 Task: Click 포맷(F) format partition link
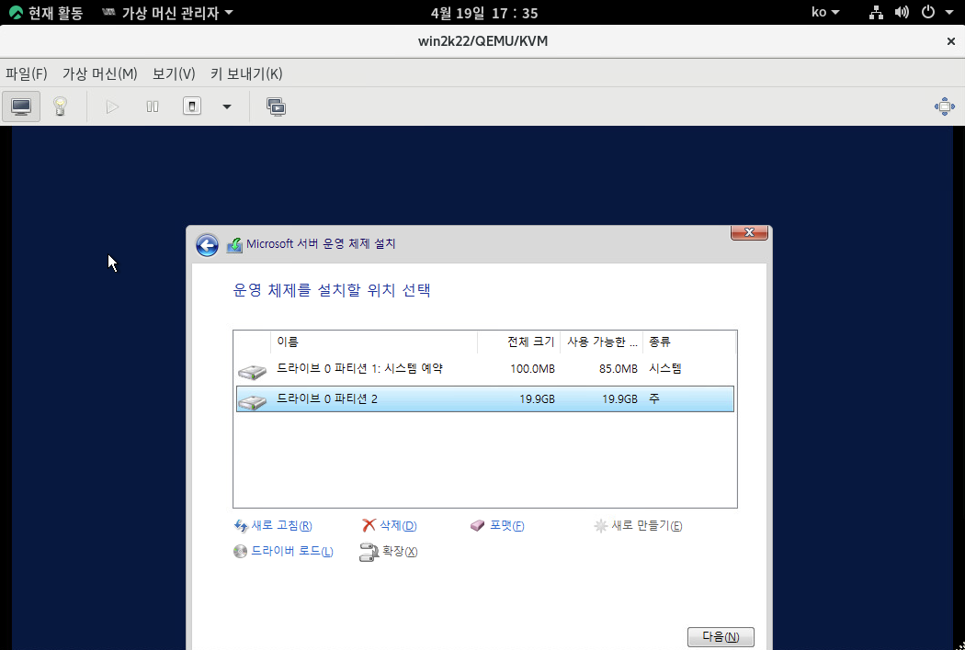506,526
